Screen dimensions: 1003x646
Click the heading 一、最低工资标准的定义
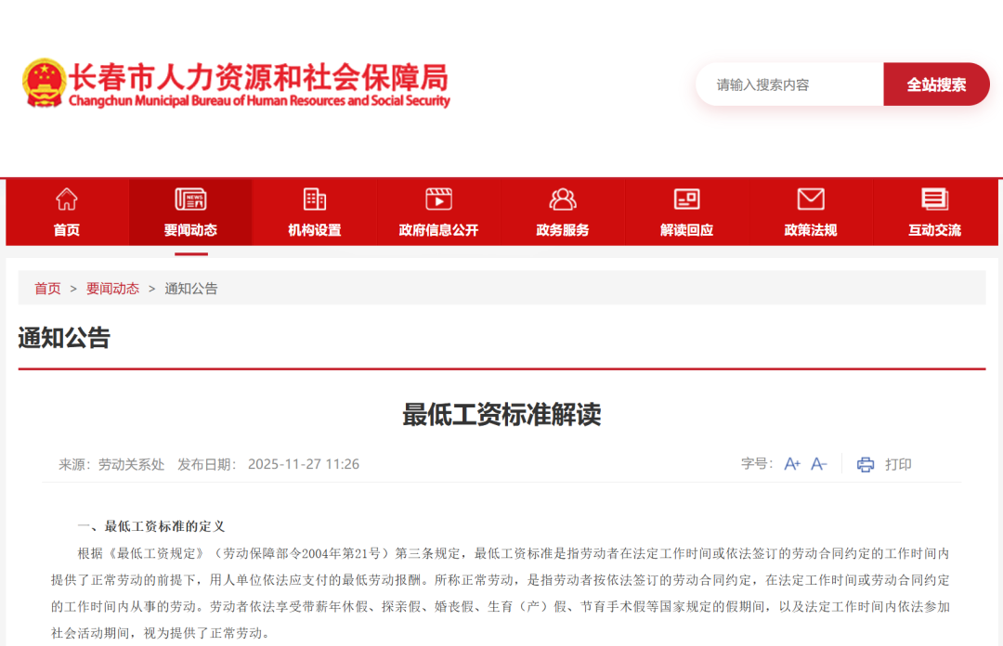pos(151,526)
